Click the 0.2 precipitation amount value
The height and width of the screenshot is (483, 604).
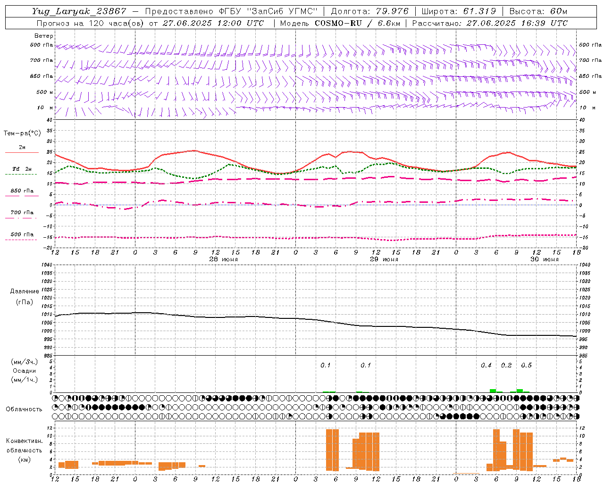click(x=506, y=366)
